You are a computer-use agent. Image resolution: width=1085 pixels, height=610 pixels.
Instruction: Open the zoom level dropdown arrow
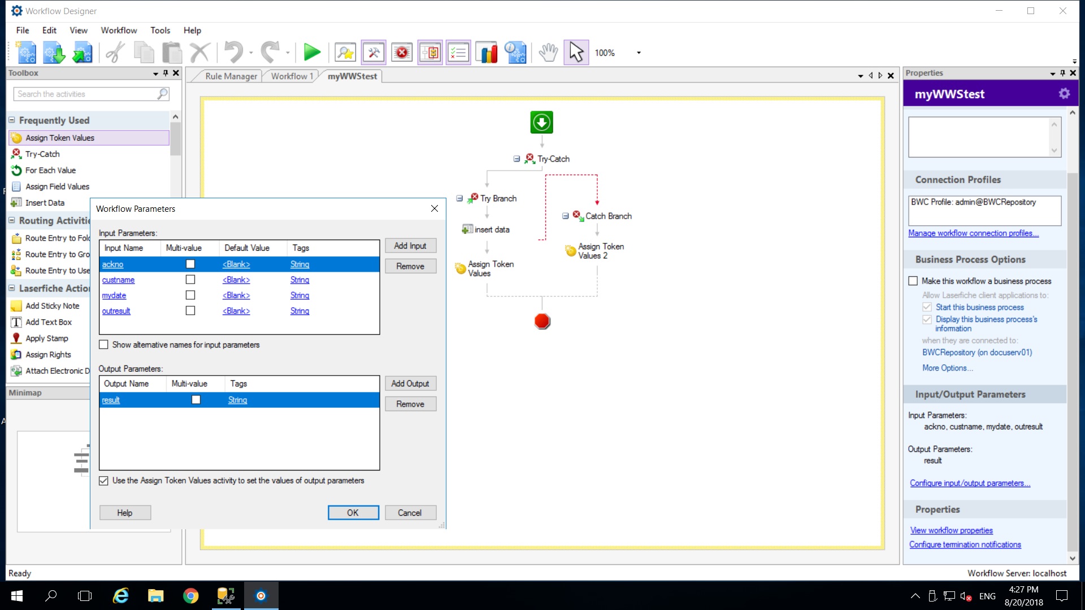click(x=639, y=53)
